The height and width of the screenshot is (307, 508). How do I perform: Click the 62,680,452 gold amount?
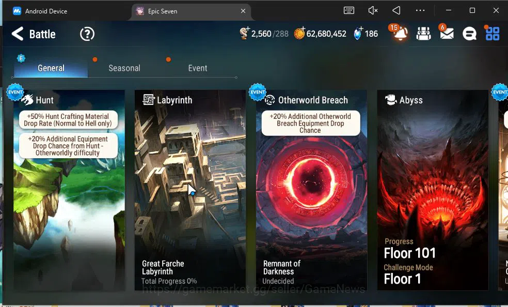[x=326, y=34]
